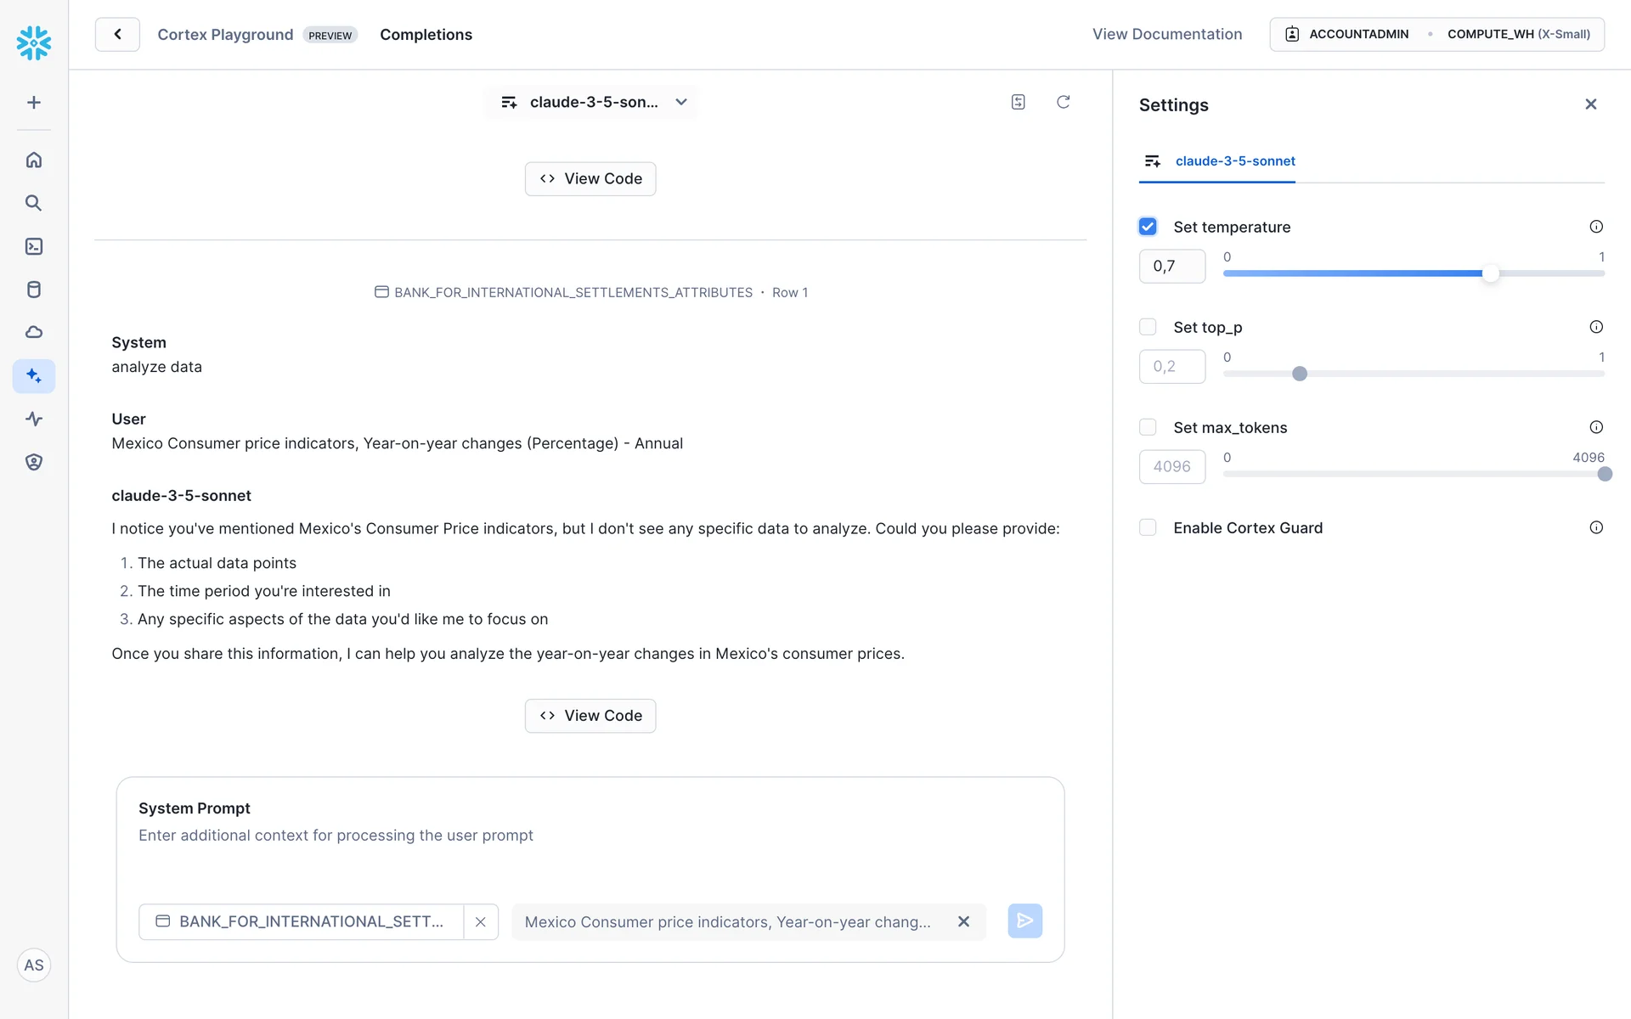The width and height of the screenshot is (1631, 1019).
Task: Open the ACCOUNTADMIN role and warehouse selector
Action: [1436, 34]
